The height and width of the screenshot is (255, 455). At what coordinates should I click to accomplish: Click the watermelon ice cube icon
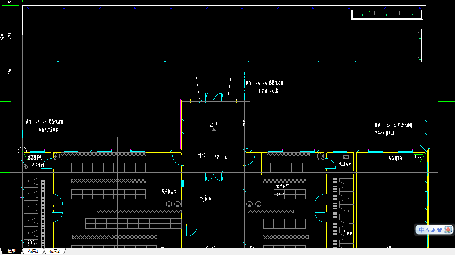[x=448, y=229]
